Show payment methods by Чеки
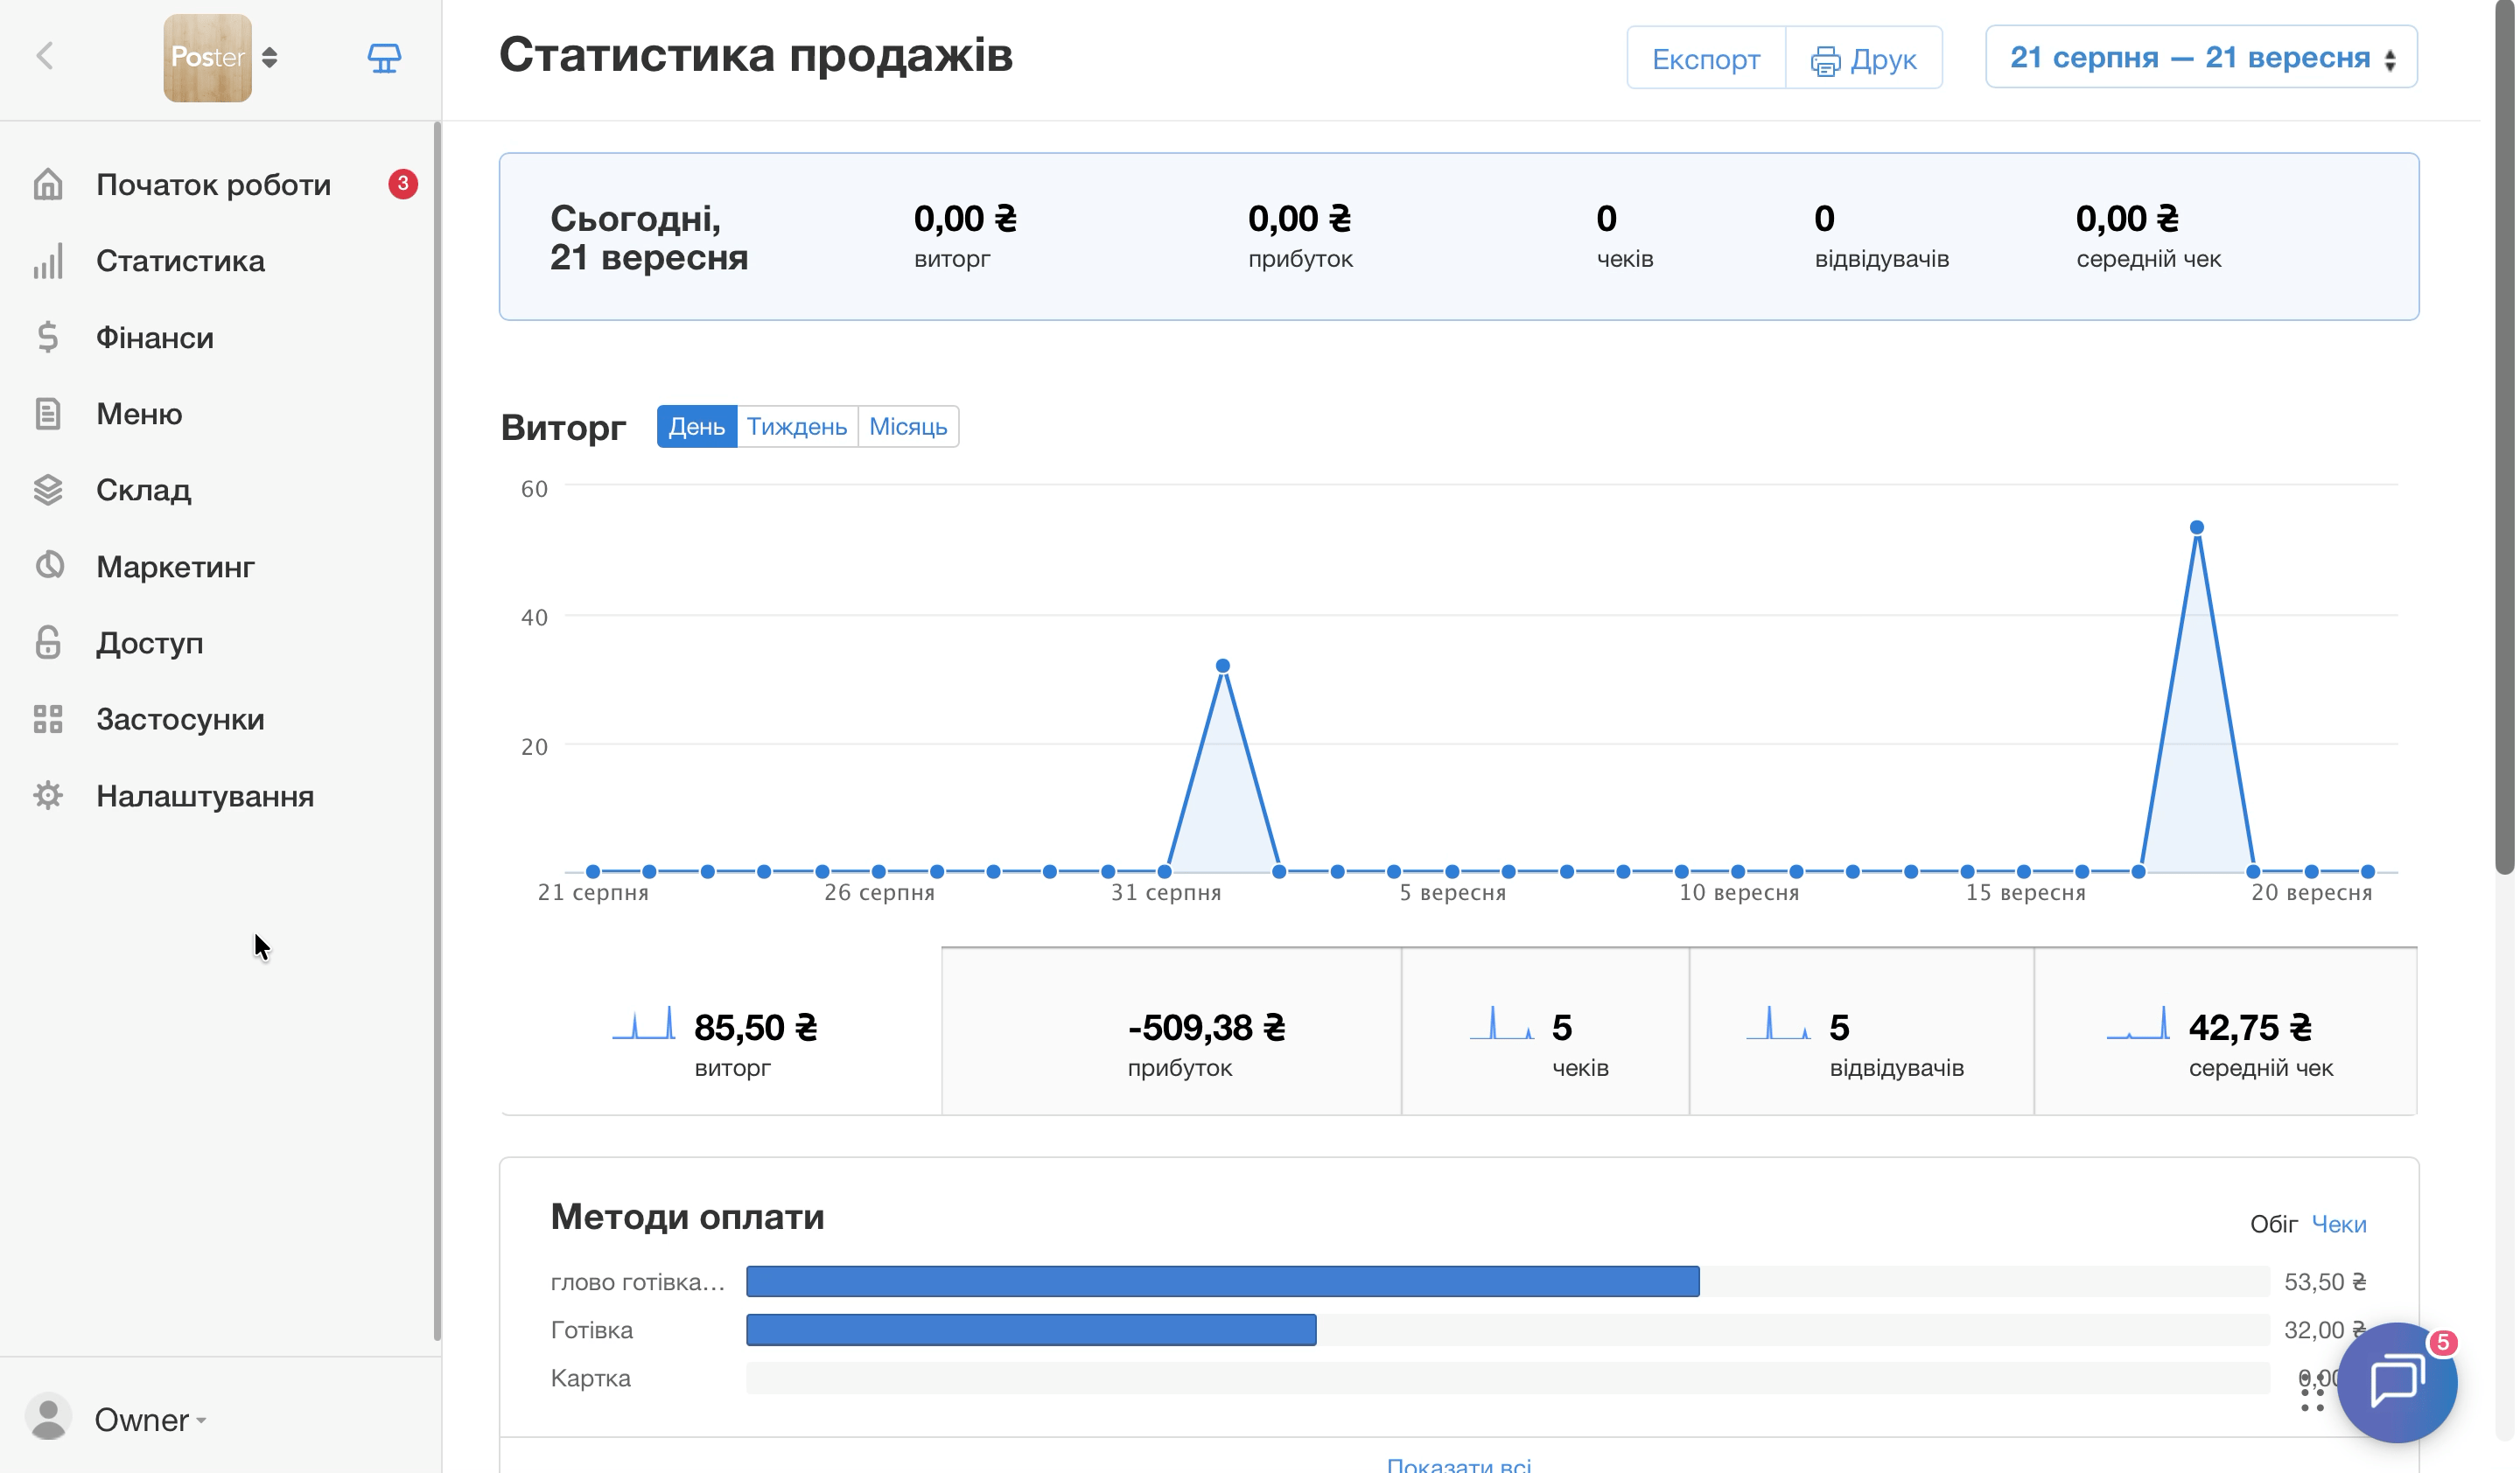The image size is (2520, 1473). [x=2339, y=1225]
